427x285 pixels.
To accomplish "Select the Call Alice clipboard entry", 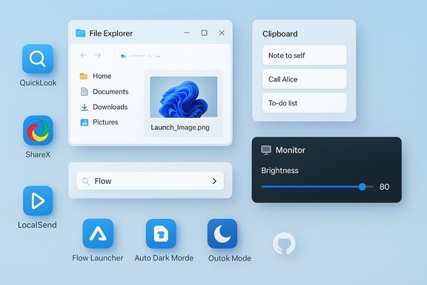I will 305,79.
